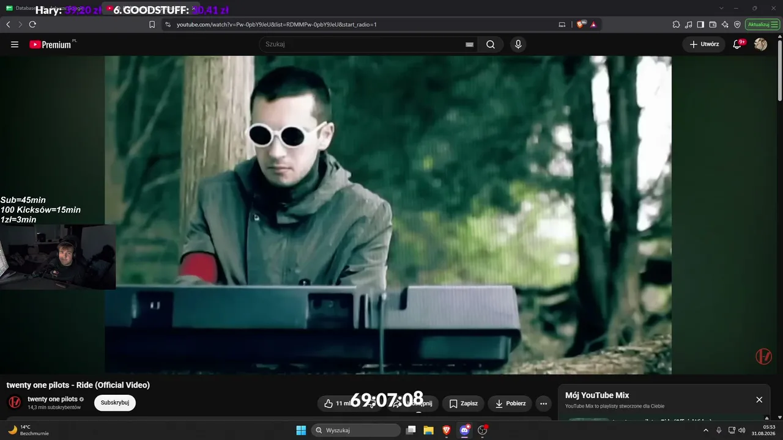
Task: Click the '14,3 mln subskrybentów' subscriber count
Action: pyautogui.click(x=54, y=408)
